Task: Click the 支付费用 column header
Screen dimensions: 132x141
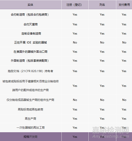Action: point(124,5)
